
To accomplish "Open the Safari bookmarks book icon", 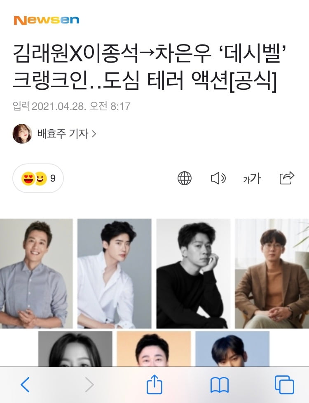I will coord(220,385).
